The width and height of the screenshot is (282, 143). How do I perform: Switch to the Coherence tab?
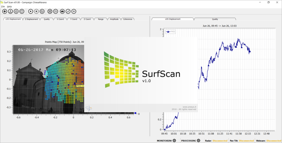pyautogui.click(x=128, y=19)
